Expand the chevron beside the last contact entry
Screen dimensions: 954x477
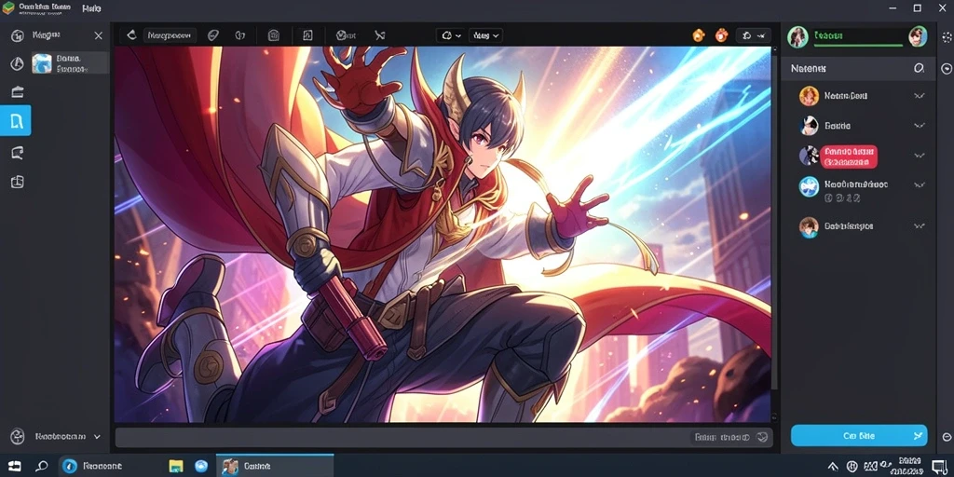tap(920, 226)
